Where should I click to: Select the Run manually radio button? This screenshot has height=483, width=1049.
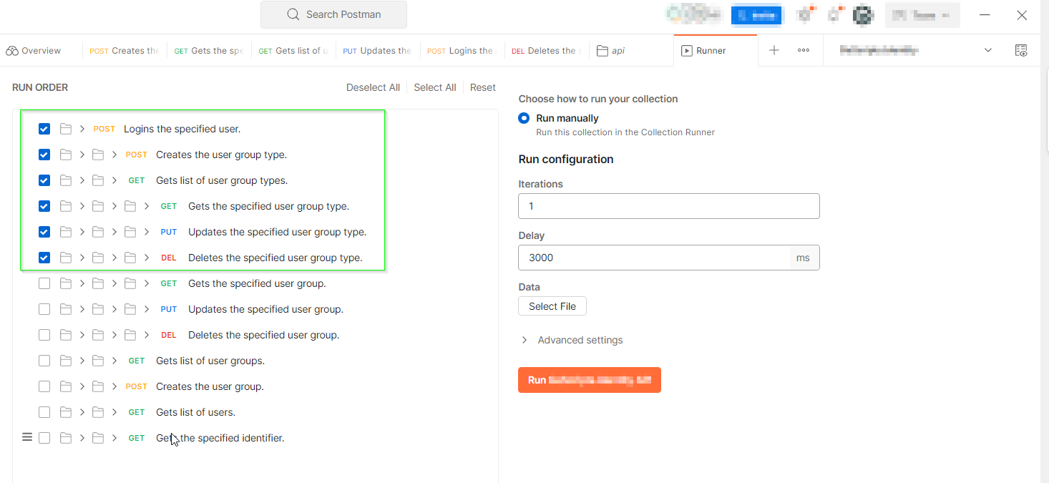[524, 118]
